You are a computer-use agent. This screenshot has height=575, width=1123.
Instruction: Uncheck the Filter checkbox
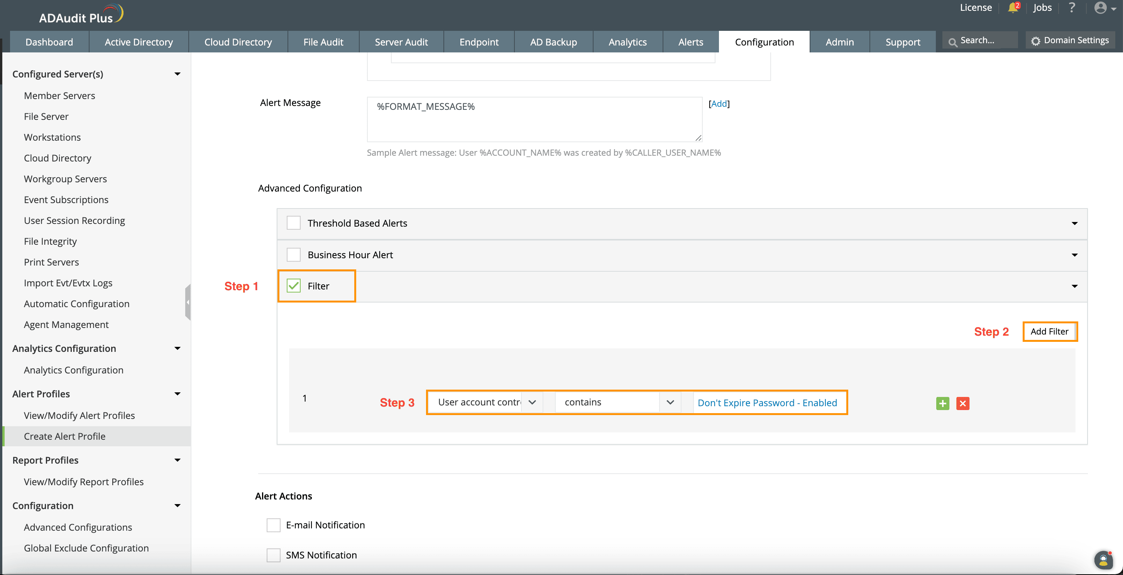click(x=293, y=286)
